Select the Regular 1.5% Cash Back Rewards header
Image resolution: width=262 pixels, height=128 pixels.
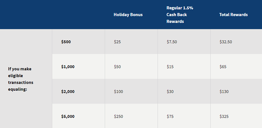tap(180, 15)
